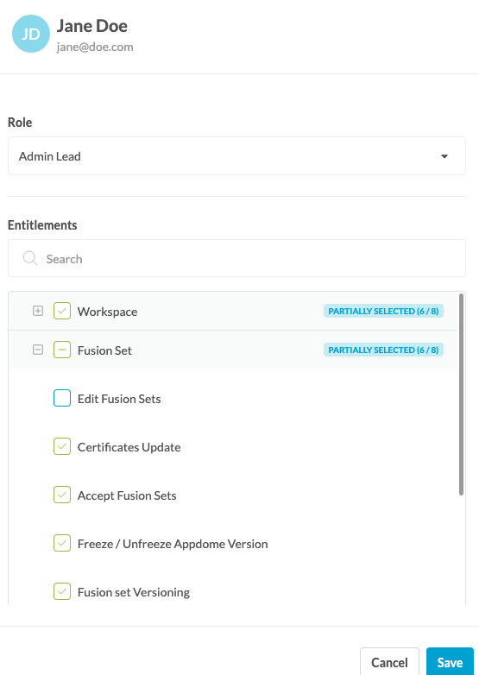479x675 pixels.
Task: Open the Admin Lead role dropdown
Action: click(x=236, y=156)
